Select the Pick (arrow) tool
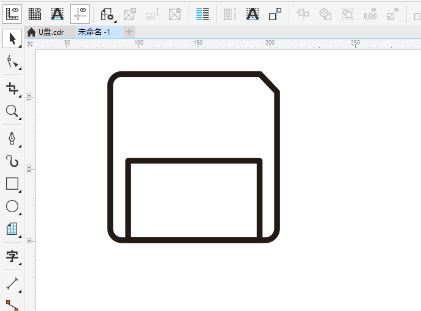421x311 pixels. [x=12, y=38]
